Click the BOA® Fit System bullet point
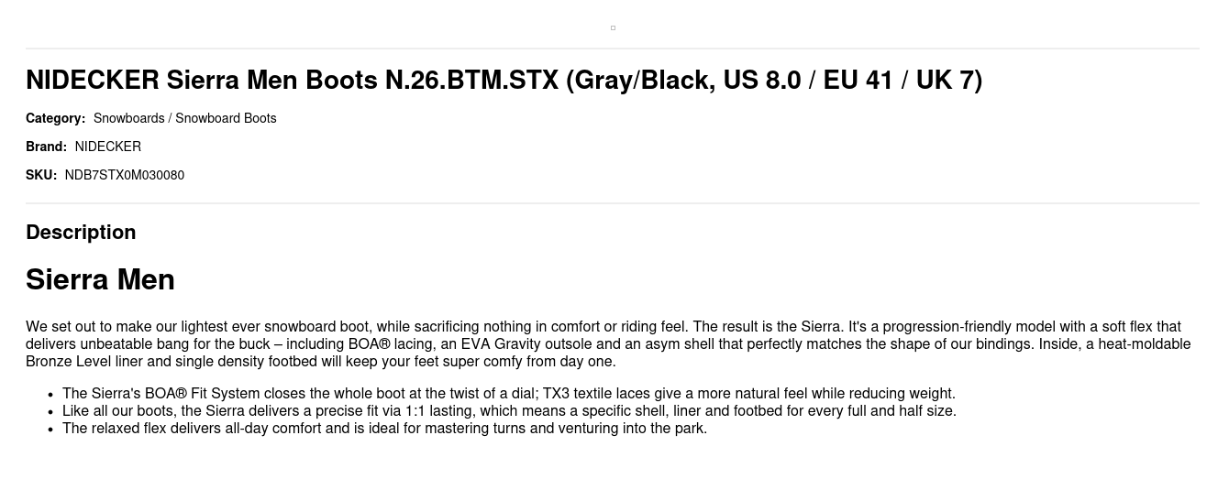Image resolution: width=1218 pixels, height=479 pixels. tap(509, 394)
